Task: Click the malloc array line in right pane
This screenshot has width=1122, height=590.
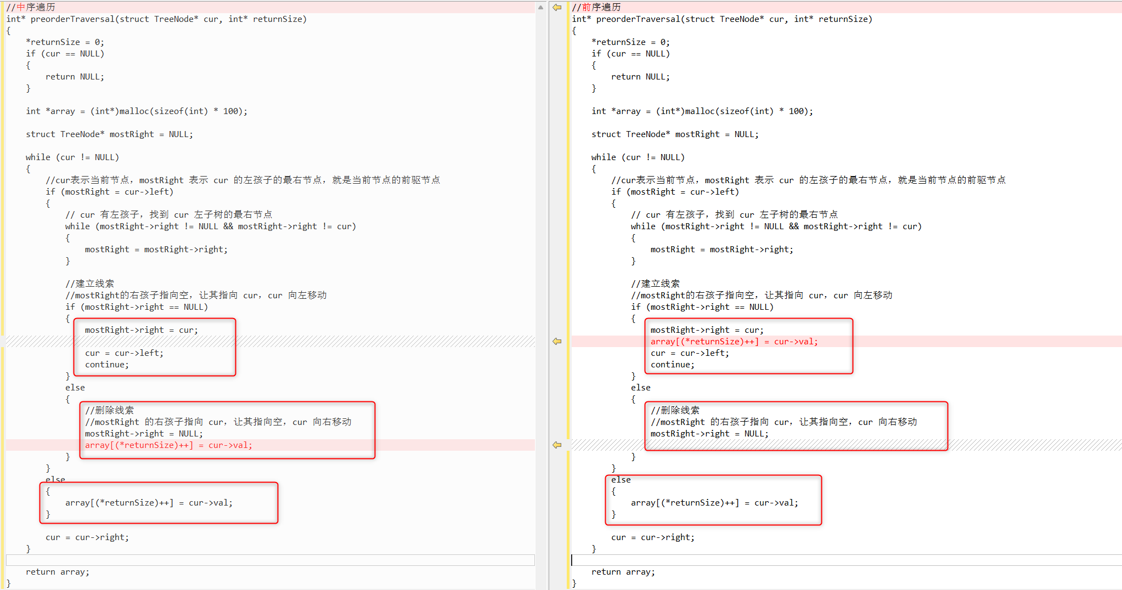Action: pos(702,111)
